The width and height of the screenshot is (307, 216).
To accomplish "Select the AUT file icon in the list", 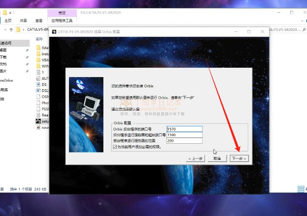I will [x=39, y=78].
